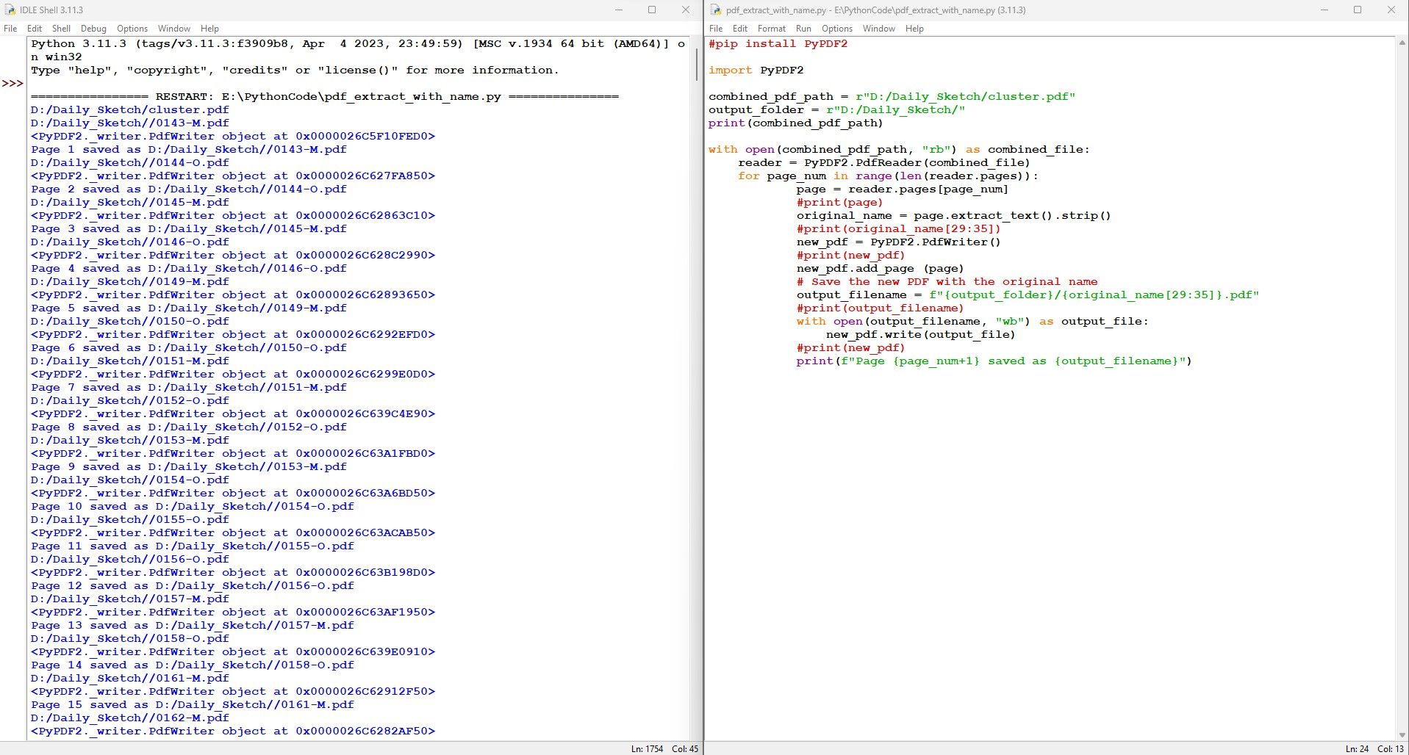Open the Debug menu in IDLE Shell

coord(93,29)
